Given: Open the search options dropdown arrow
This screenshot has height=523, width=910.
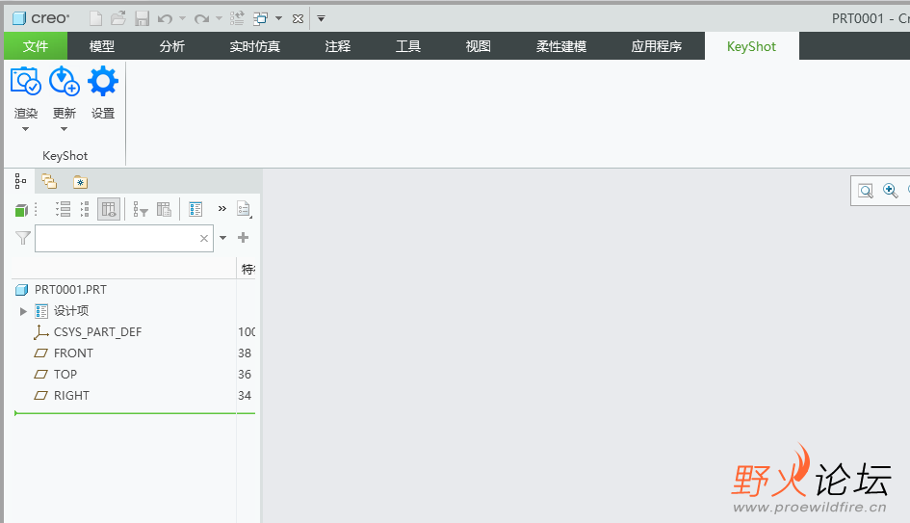Looking at the screenshot, I should coord(222,238).
